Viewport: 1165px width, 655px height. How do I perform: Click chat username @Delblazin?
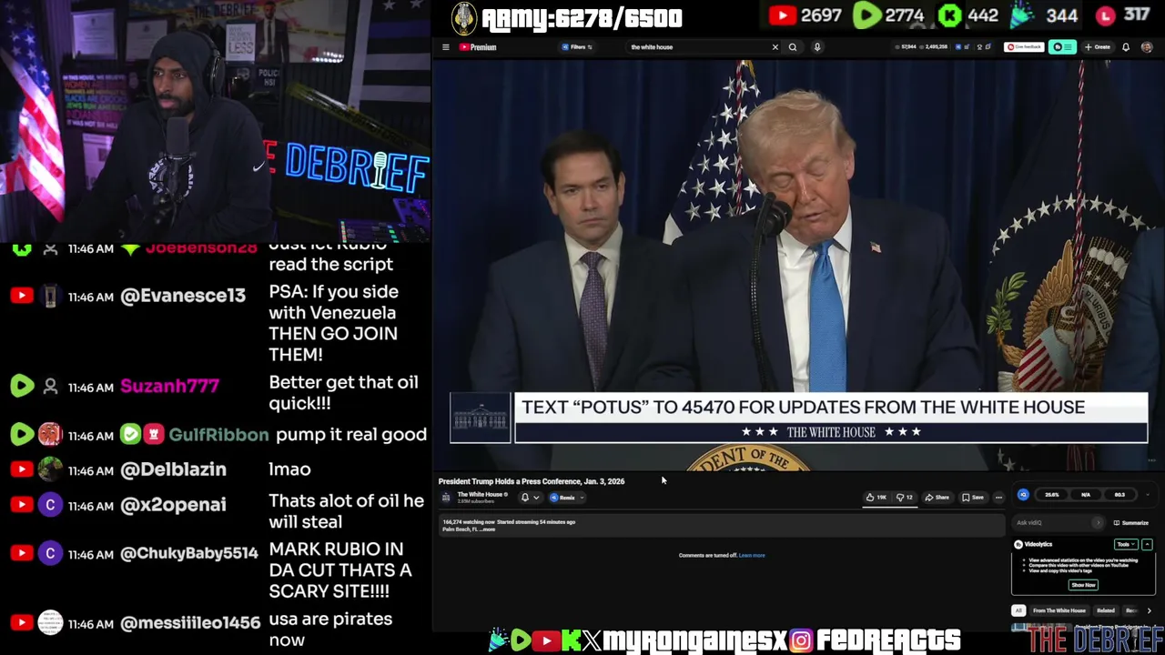173,469
